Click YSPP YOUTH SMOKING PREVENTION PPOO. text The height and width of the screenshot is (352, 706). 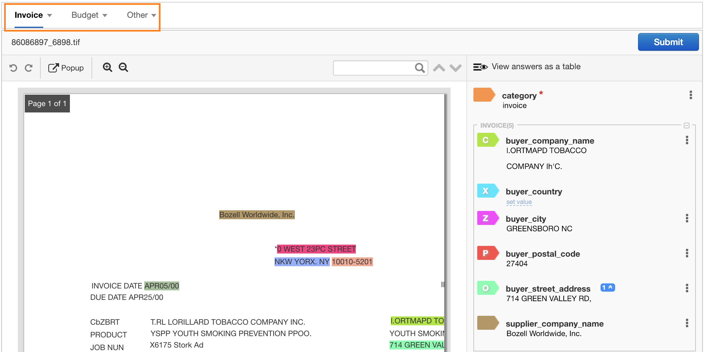point(231,334)
